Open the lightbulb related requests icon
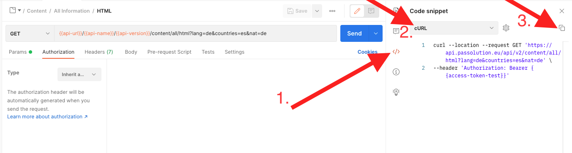Viewport: 572px width, 153px height. [x=396, y=92]
